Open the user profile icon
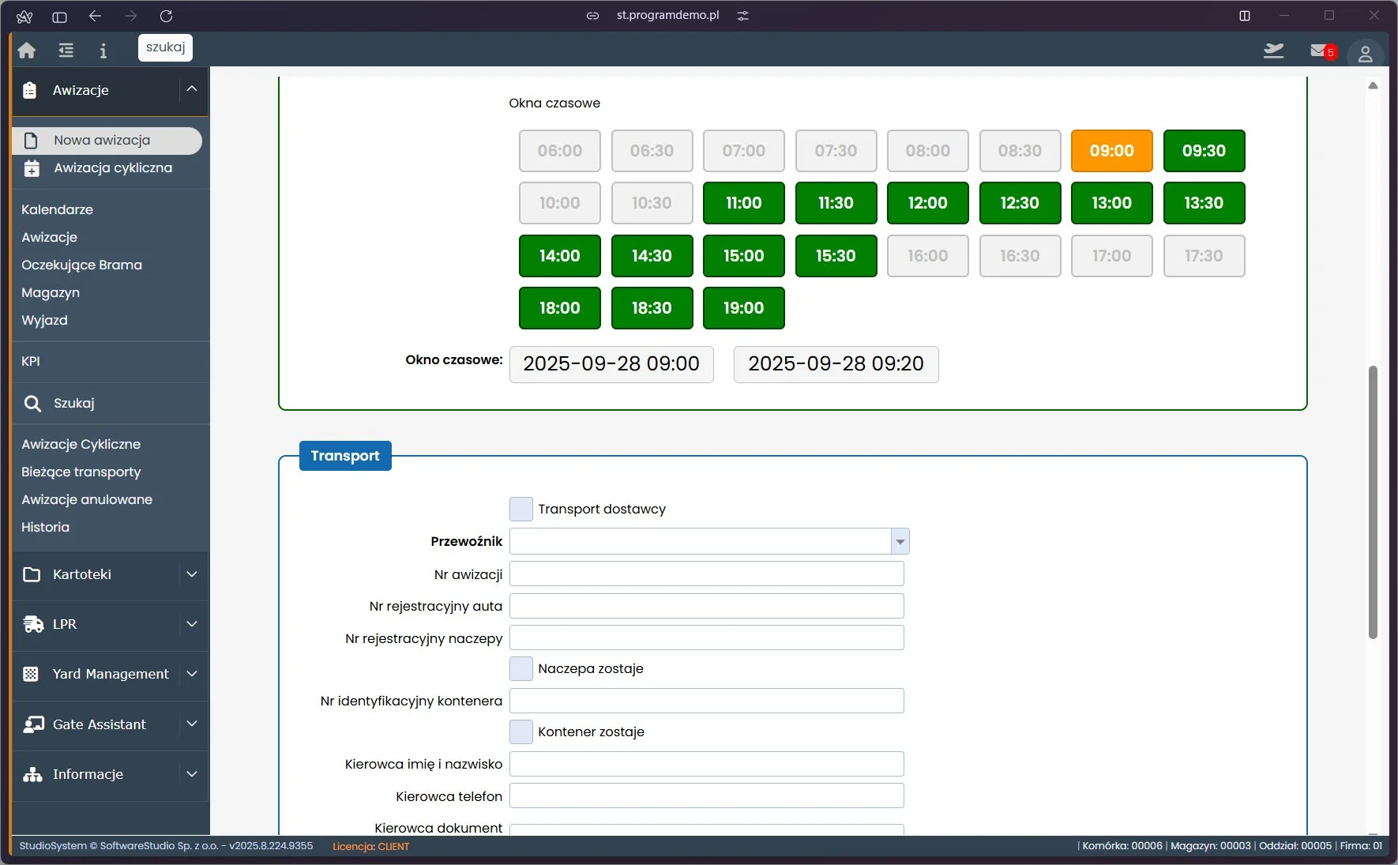Viewport: 1398px width, 865px height. [x=1365, y=54]
